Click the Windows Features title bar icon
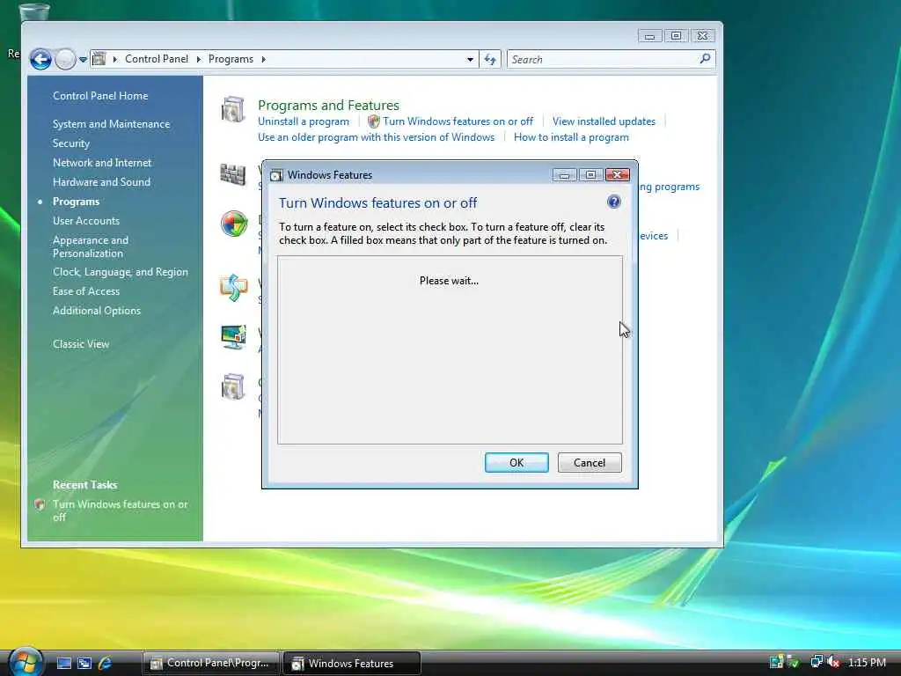 pyautogui.click(x=276, y=175)
